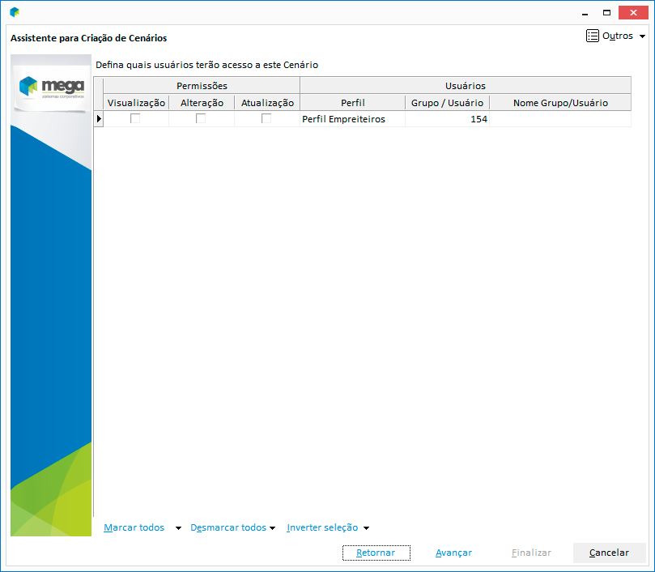Toggle the Alteração checkbox for Perfil Empreiteiros
Image resolution: width=655 pixels, height=572 pixels.
coord(201,119)
